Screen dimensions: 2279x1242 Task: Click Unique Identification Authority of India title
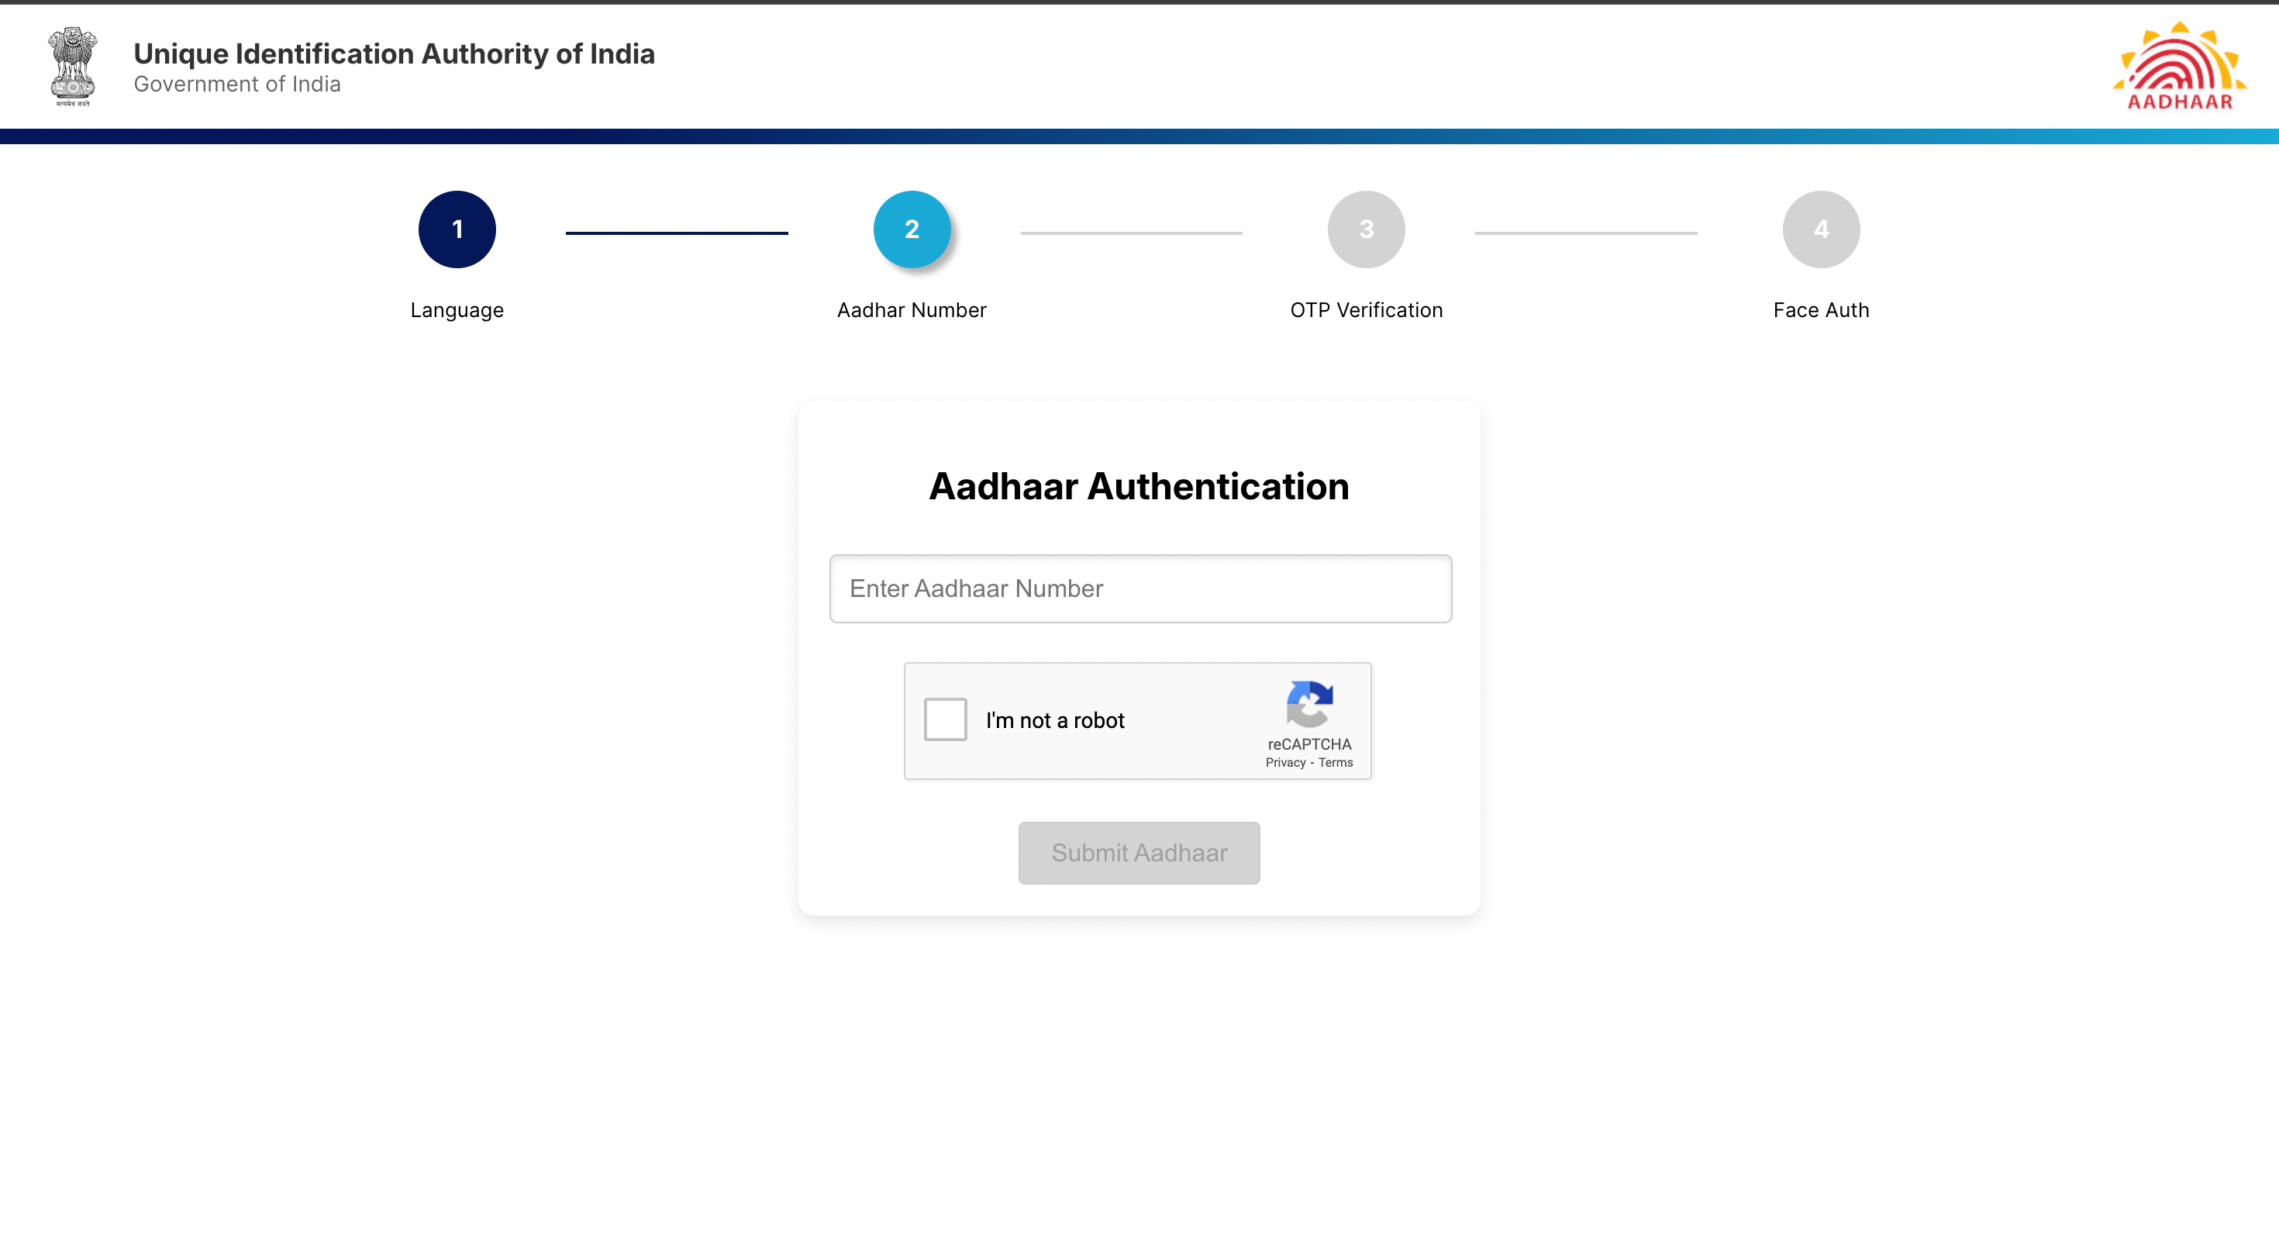394,54
